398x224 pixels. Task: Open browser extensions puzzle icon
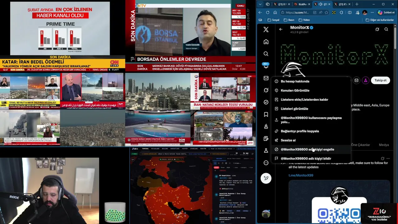click(x=341, y=12)
